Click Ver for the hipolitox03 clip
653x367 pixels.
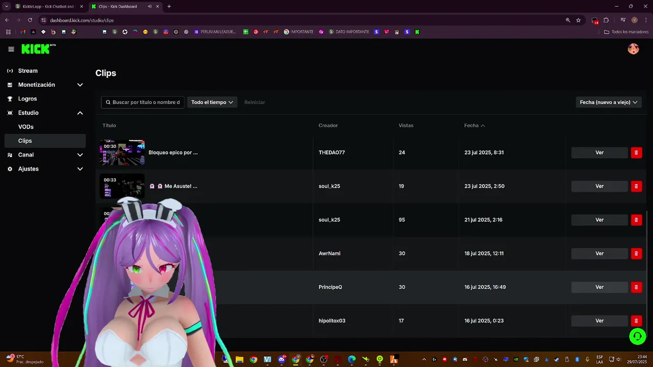tap(599, 321)
